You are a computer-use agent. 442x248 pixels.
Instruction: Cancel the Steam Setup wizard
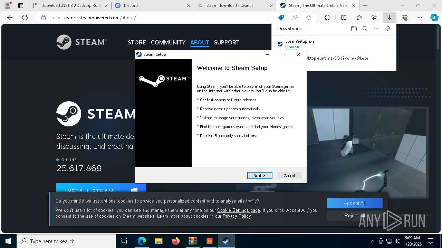[289, 176]
